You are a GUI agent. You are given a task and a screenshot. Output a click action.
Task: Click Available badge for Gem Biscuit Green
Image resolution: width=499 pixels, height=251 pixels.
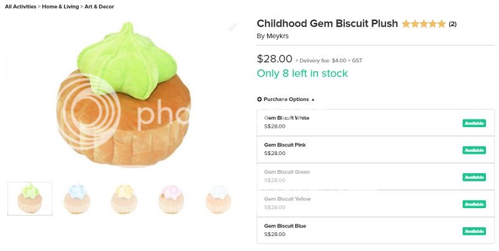(x=474, y=178)
